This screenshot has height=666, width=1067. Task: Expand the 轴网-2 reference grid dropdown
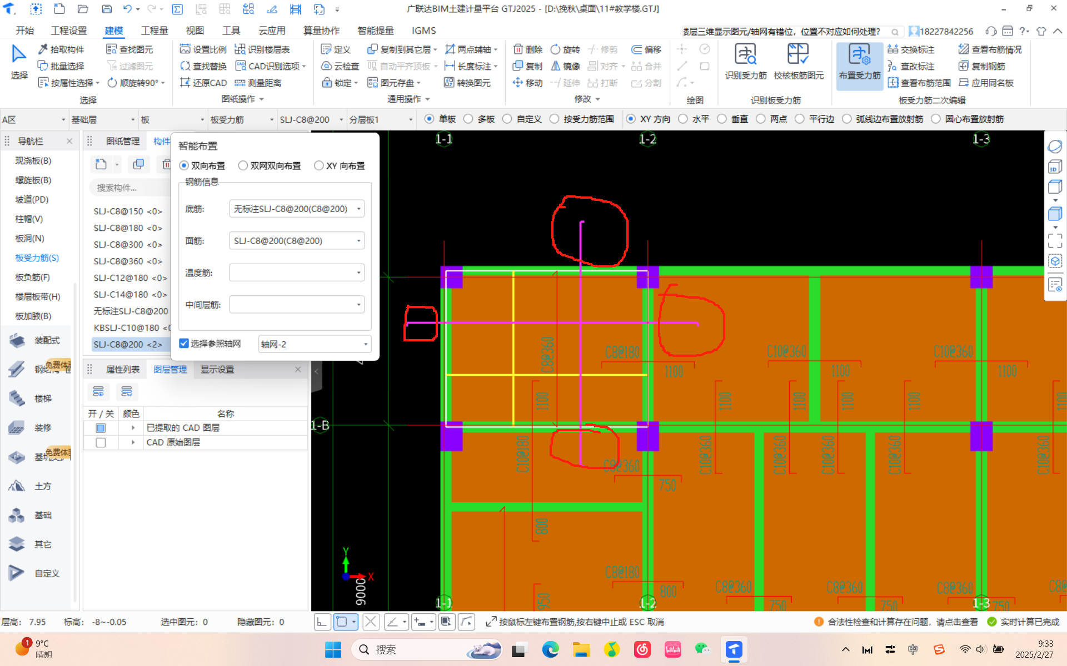coord(365,344)
